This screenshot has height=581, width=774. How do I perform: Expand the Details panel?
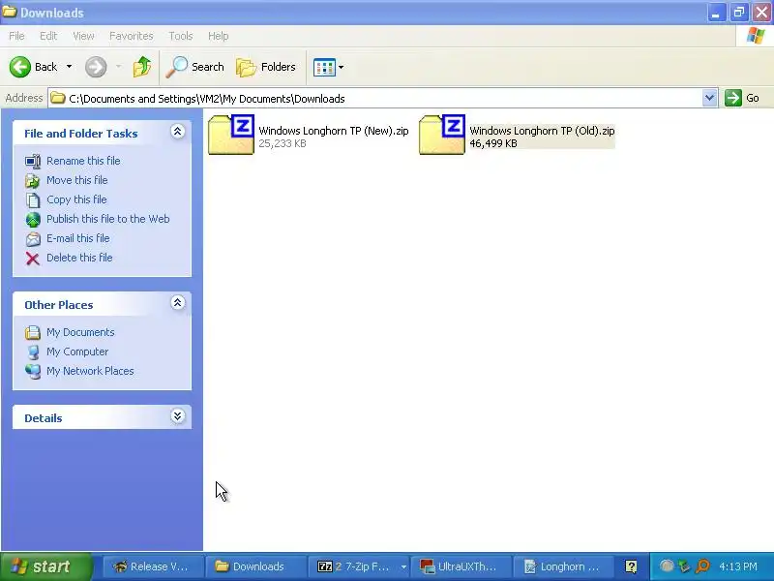(x=178, y=416)
